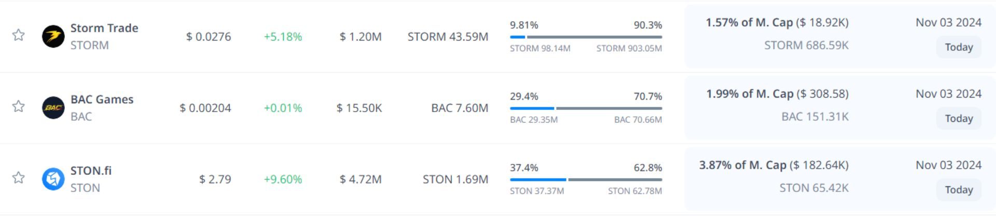This screenshot has height=222, width=996.
Task: Click the Storm Trade lightning logo
Action: [53, 36]
